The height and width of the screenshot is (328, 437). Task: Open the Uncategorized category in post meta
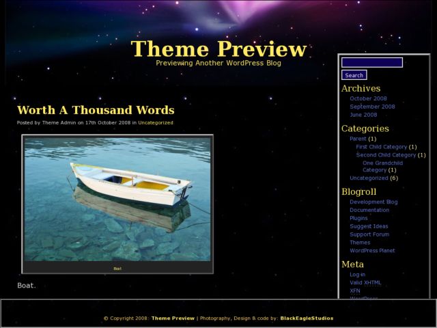coord(156,123)
